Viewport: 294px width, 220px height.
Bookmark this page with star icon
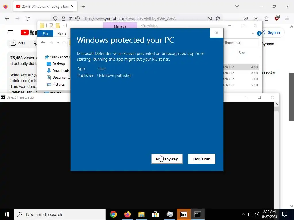(x=218, y=19)
